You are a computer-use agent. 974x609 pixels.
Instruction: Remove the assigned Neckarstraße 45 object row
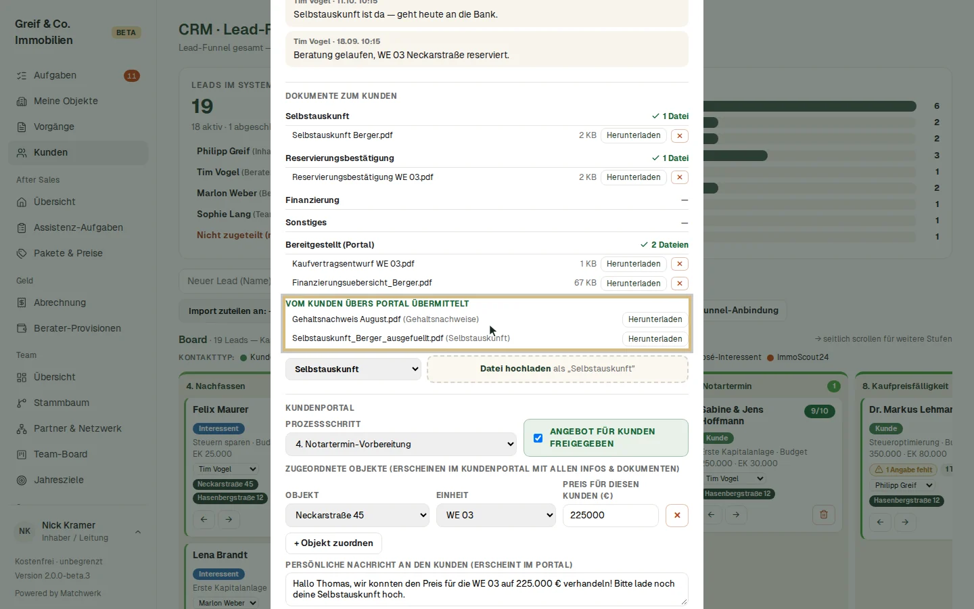pyautogui.click(x=677, y=516)
